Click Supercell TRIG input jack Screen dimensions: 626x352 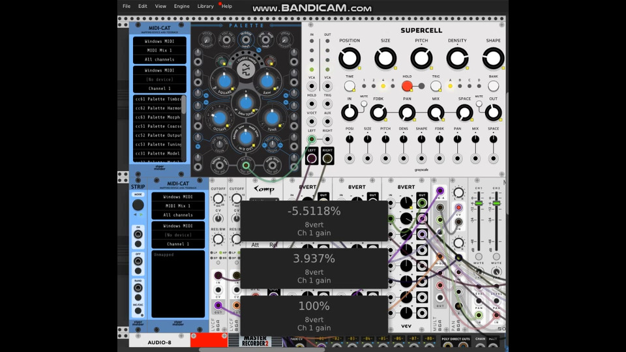(327, 104)
